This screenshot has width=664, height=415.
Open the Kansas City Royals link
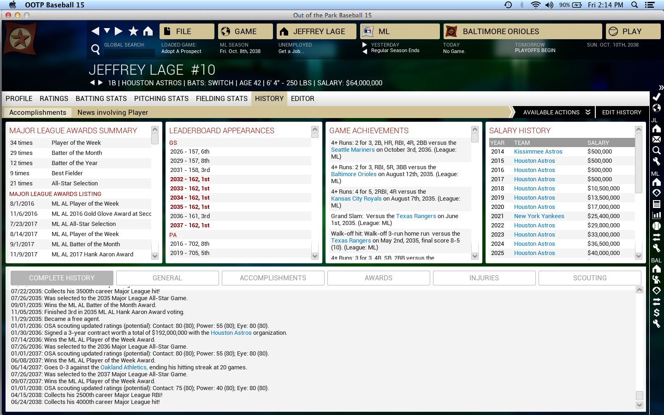coord(356,199)
